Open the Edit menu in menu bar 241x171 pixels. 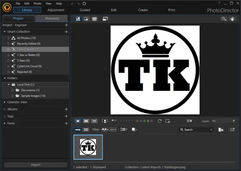[x=27, y=3]
